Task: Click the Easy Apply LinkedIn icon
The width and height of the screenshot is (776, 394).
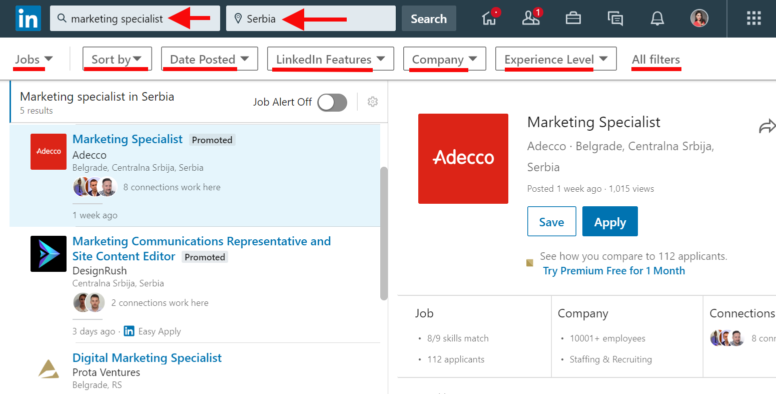Action: pos(129,331)
